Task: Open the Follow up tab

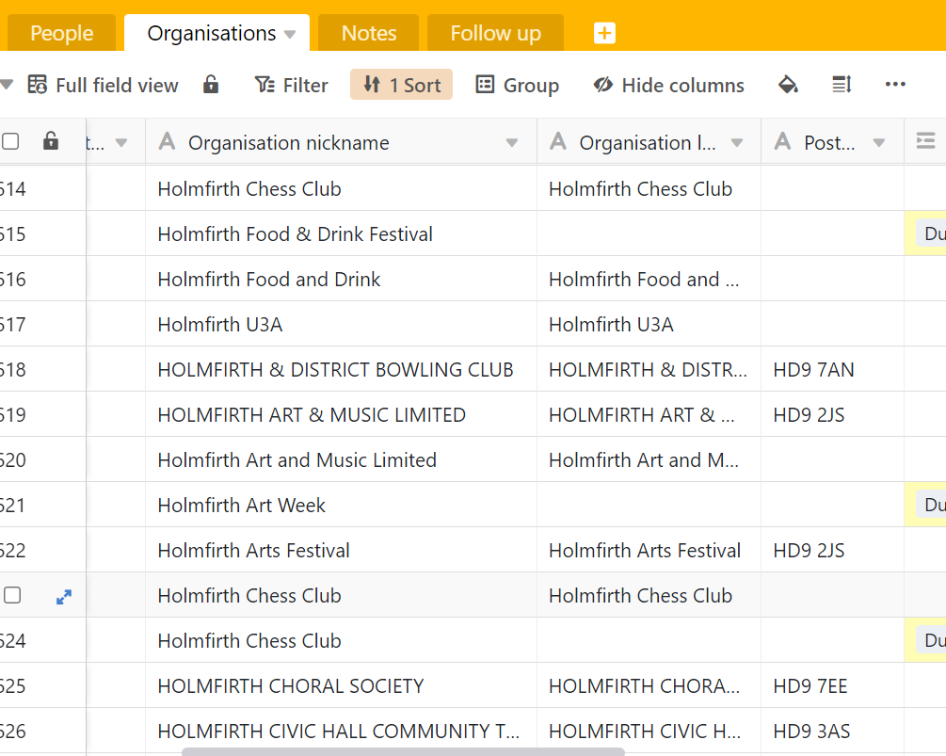Action: click(495, 33)
